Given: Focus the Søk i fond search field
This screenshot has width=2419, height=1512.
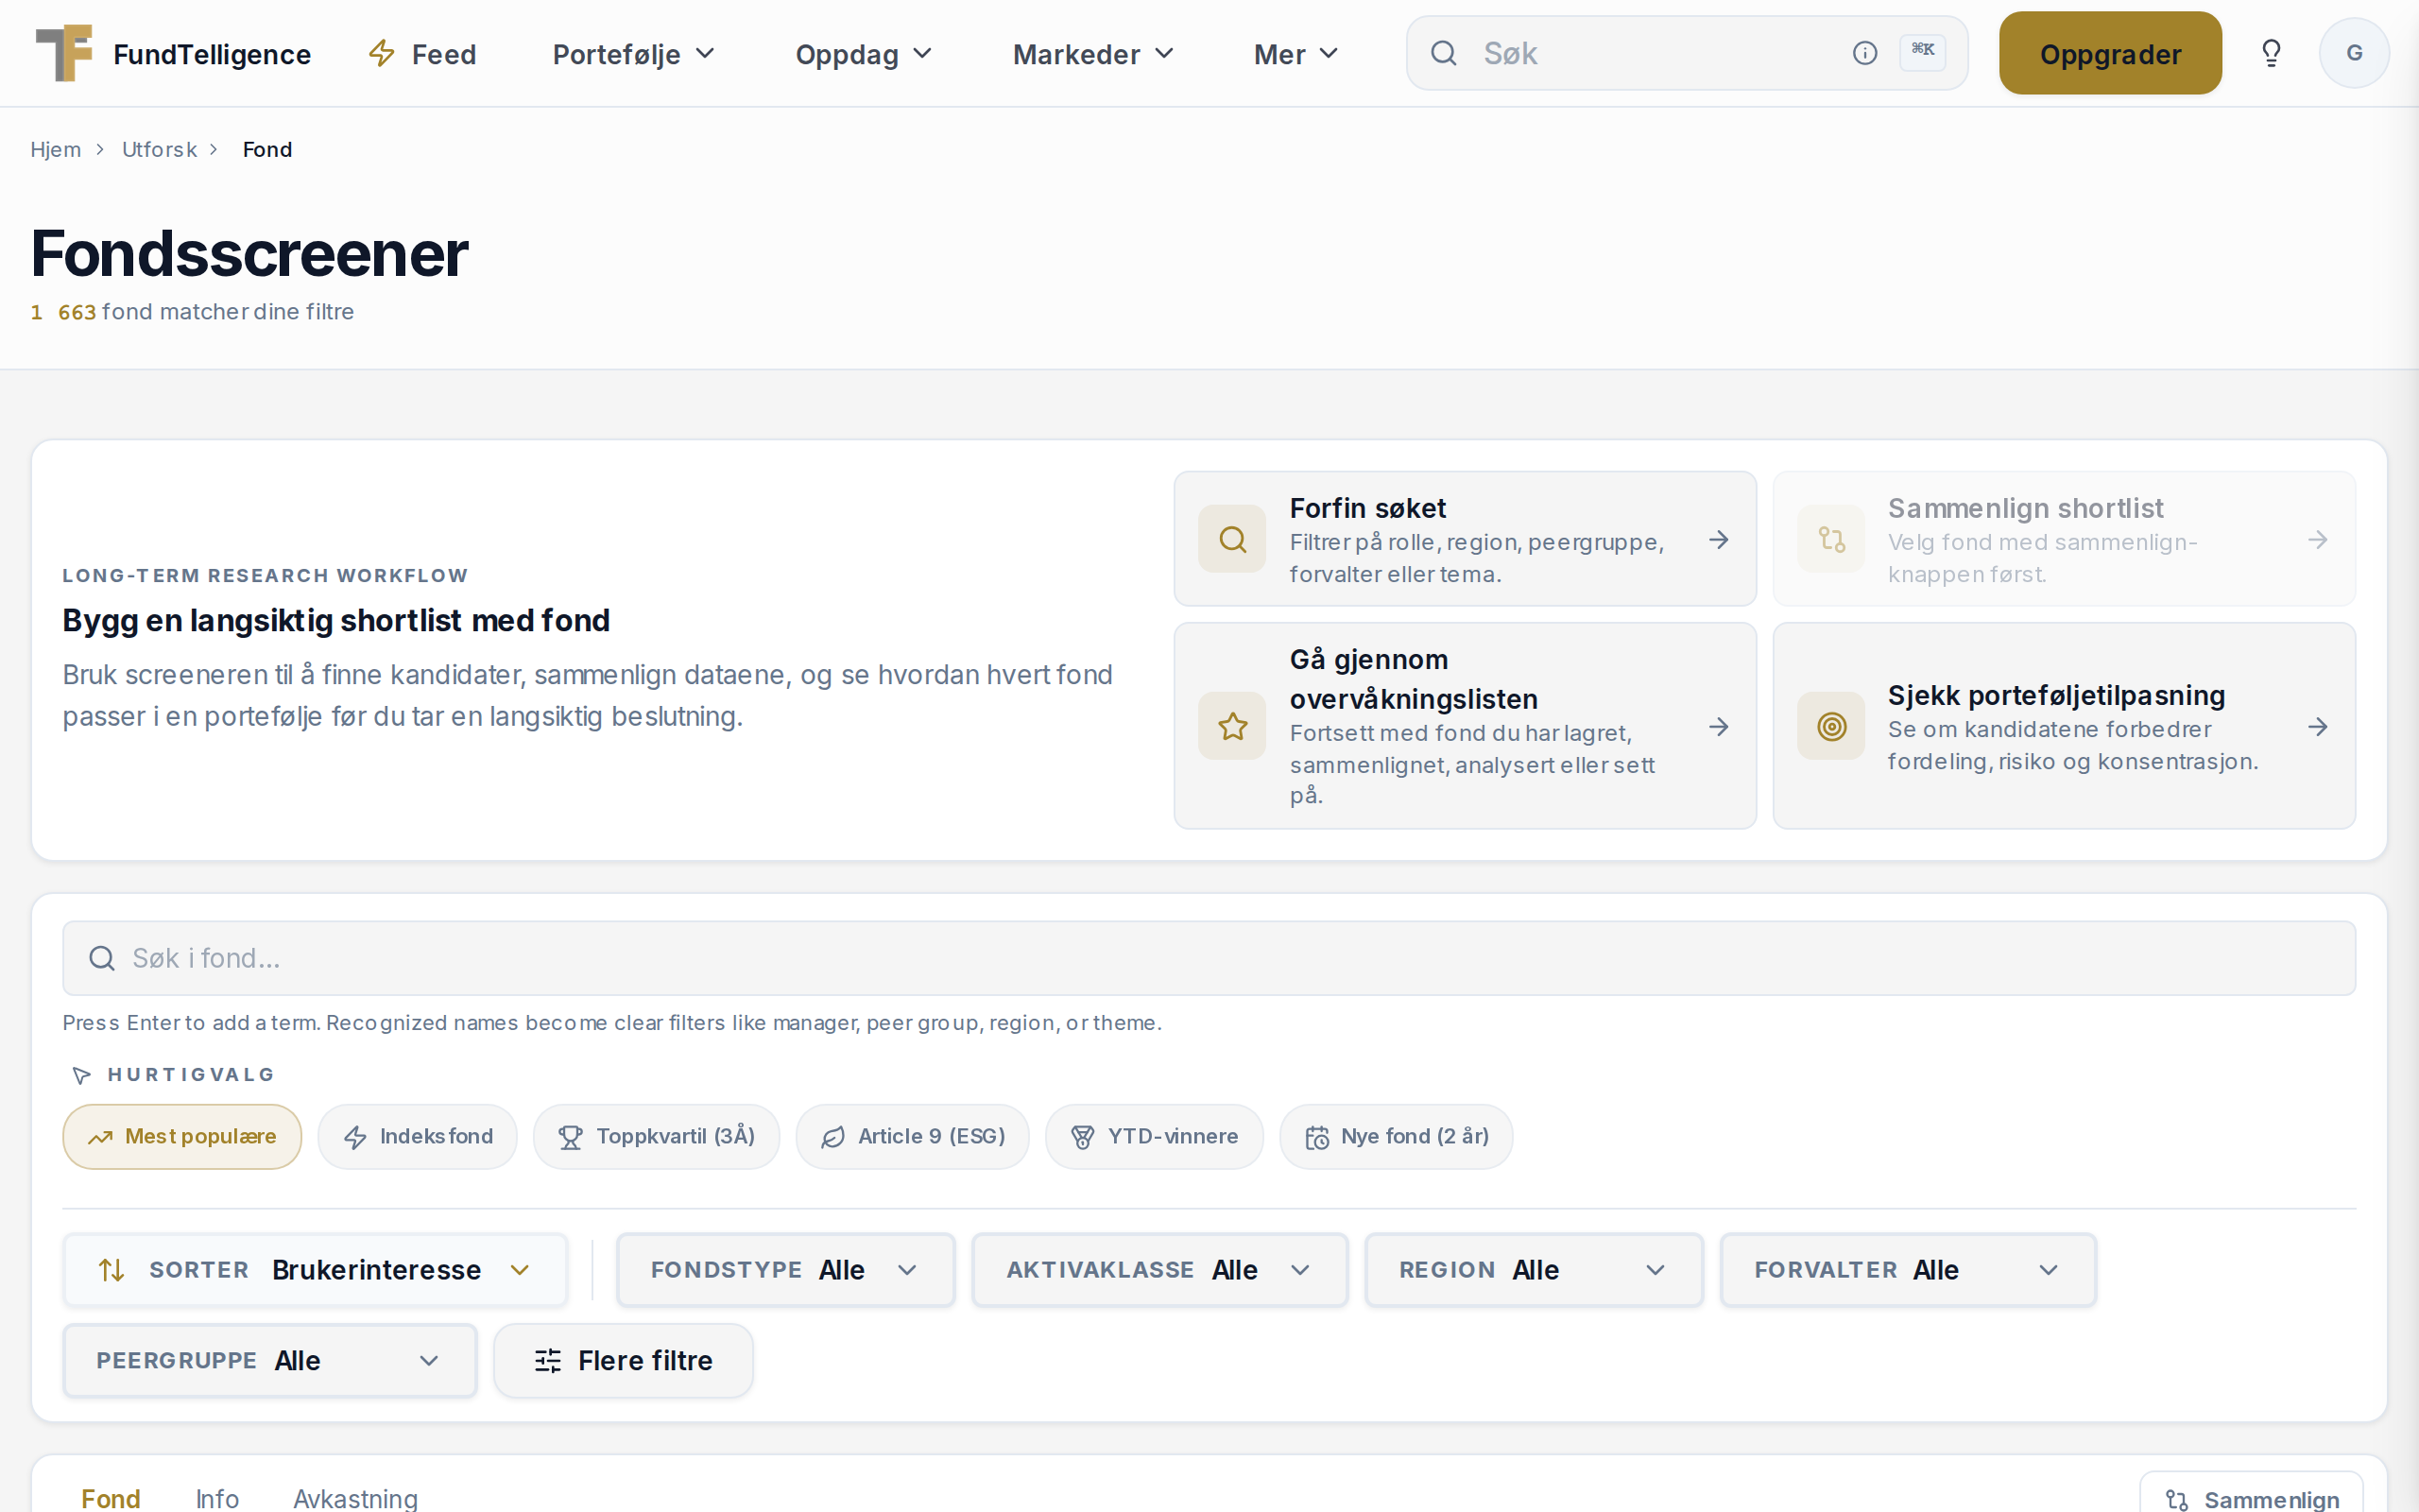Looking at the screenshot, I should coord(1209,958).
